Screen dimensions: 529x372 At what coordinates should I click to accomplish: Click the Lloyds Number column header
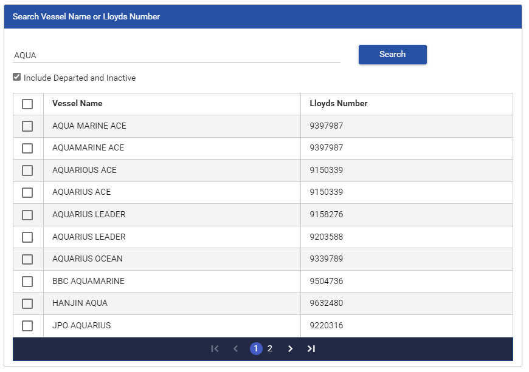click(x=339, y=104)
